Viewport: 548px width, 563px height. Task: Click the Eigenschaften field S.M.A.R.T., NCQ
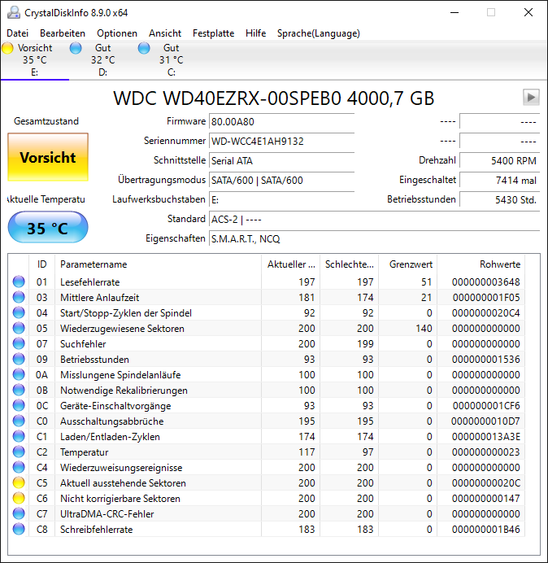pyautogui.click(x=374, y=238)
